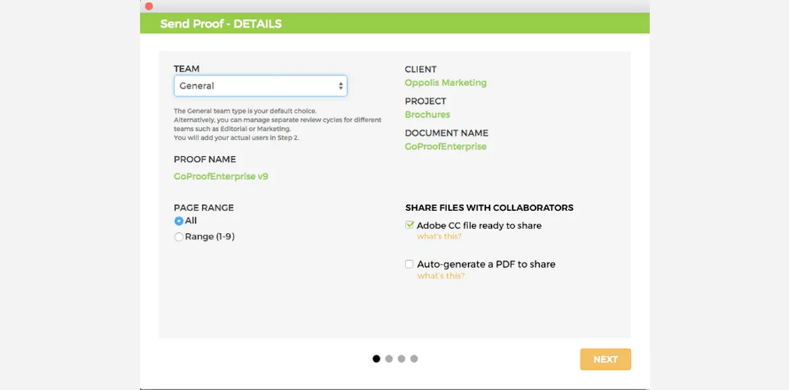Go to the first step dot indicator
The image size is (789, 390).
[376, 358]
